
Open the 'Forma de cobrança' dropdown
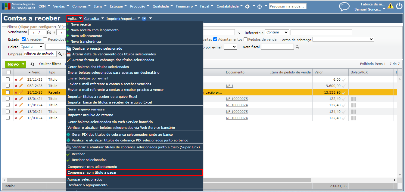343,39
